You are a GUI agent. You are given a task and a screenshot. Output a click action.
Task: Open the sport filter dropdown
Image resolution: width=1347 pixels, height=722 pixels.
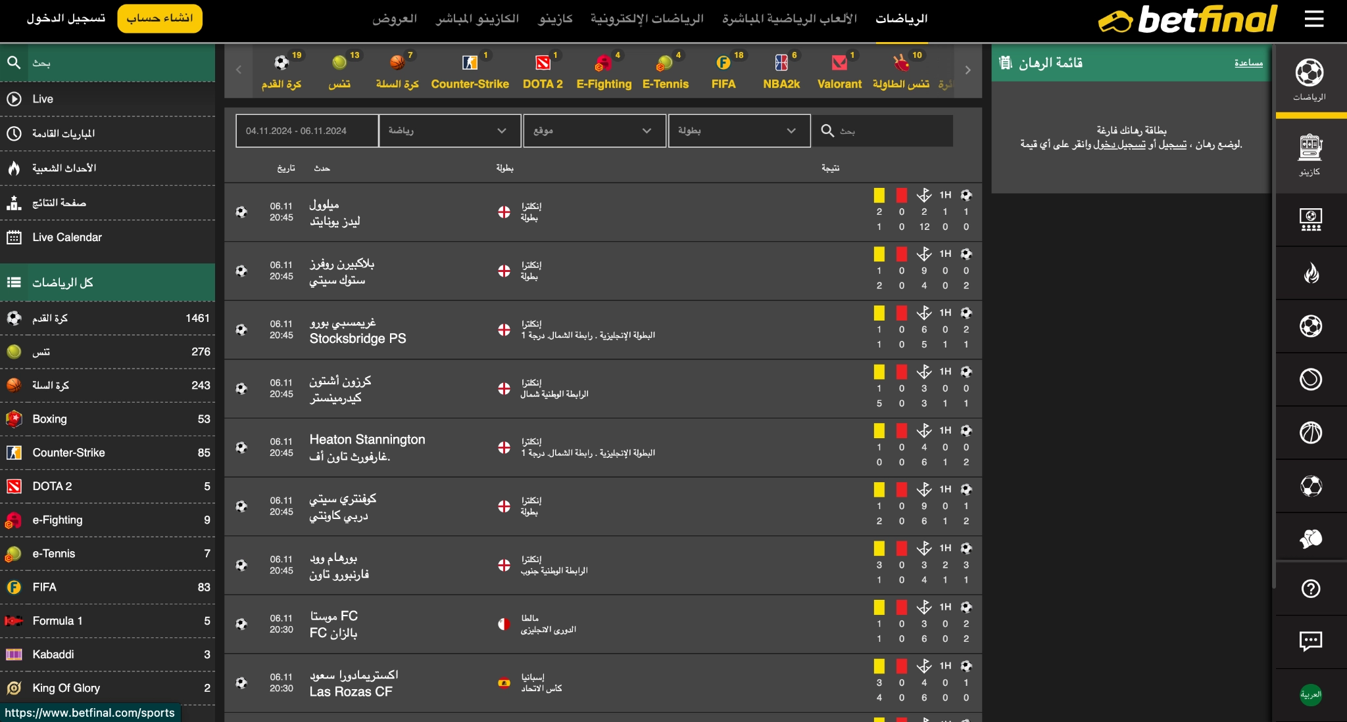tap(450, 131)
